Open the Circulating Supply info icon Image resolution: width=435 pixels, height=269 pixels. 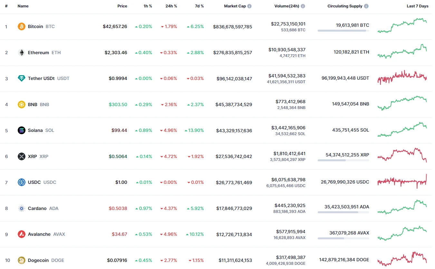pyautogui.click(x=366, y=6)
